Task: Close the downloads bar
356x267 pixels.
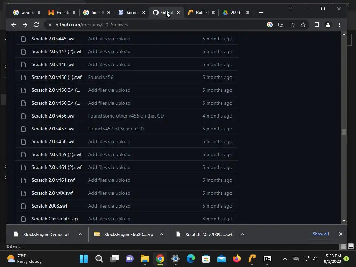Action: [341, 234]
